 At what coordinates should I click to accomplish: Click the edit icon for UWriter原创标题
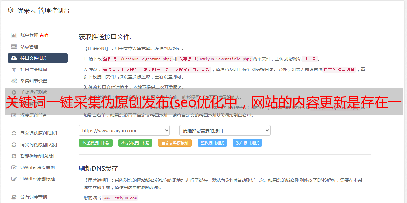click(14, 179)
